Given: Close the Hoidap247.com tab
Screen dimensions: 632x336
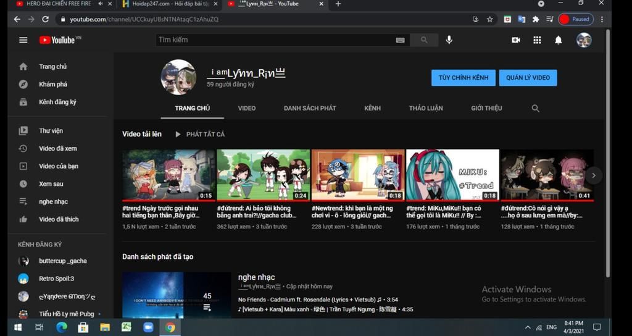Looking at the screenshot, I should (x=215, y=4).
